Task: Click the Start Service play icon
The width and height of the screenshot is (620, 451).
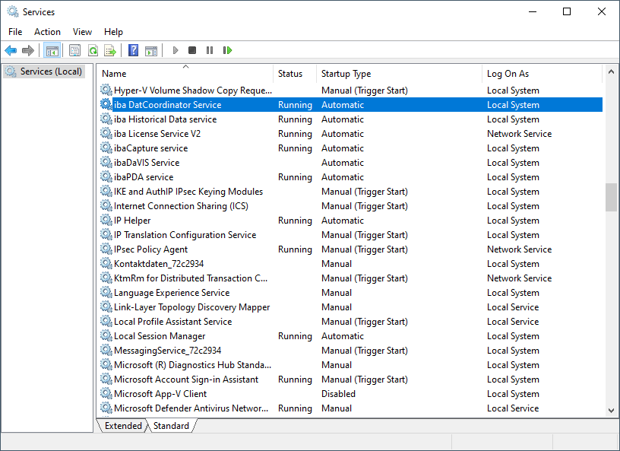Action: tap(176, 50)
